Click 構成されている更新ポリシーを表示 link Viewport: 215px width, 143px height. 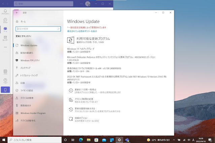pos(82,31)
